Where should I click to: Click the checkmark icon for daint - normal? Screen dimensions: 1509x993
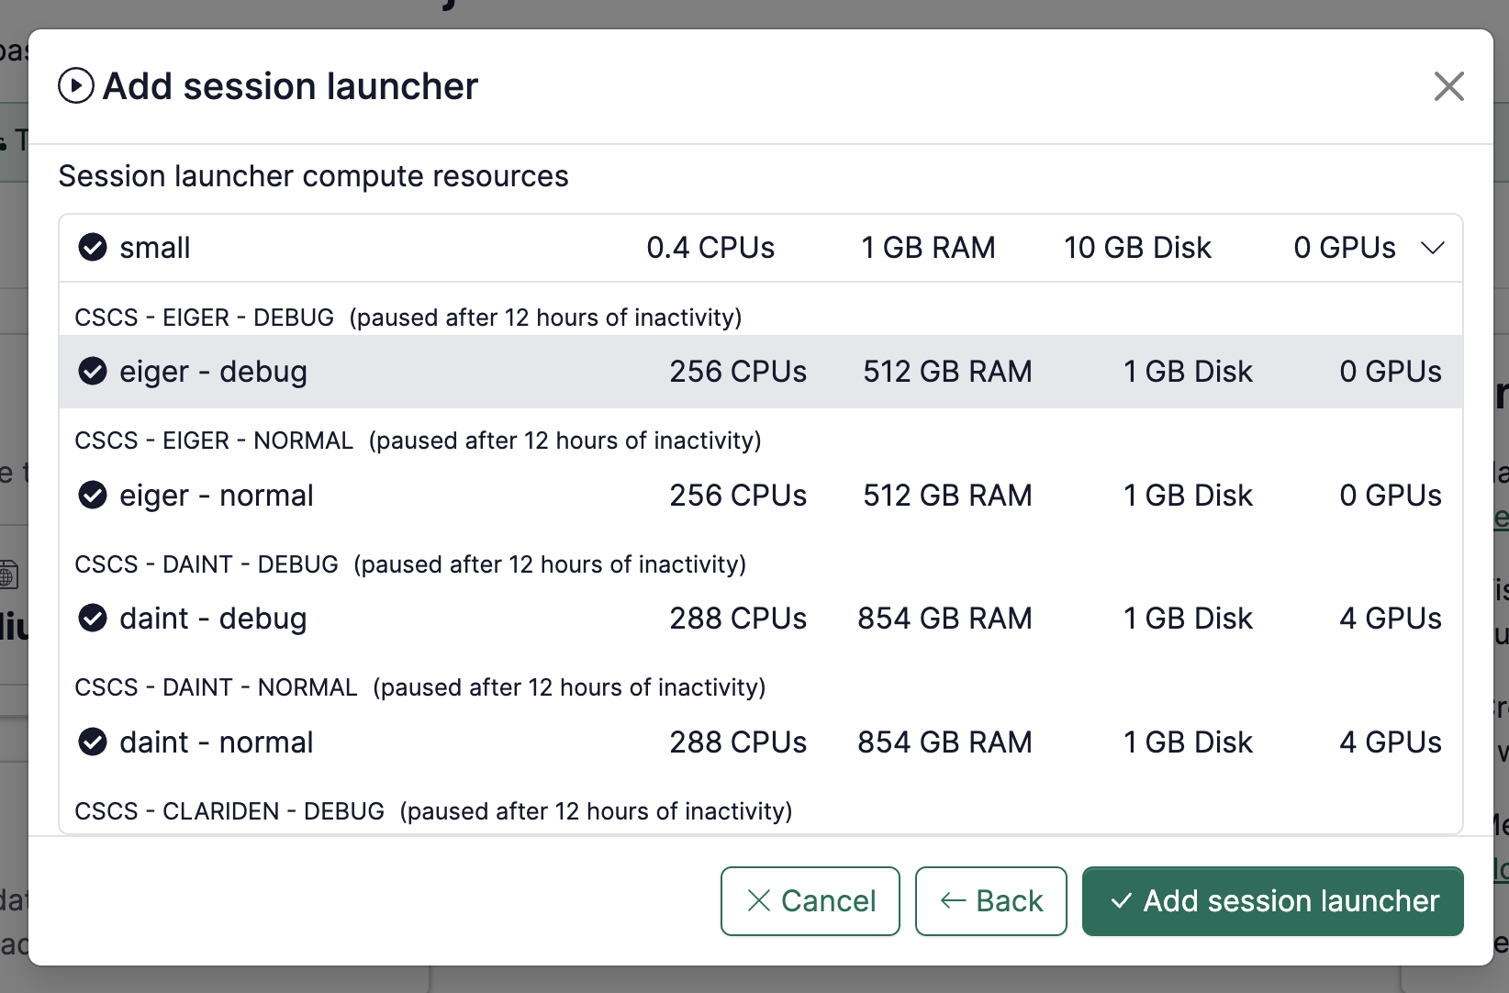click(x=93, y=742)
